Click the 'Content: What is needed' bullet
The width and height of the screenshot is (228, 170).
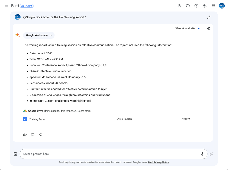68,89
